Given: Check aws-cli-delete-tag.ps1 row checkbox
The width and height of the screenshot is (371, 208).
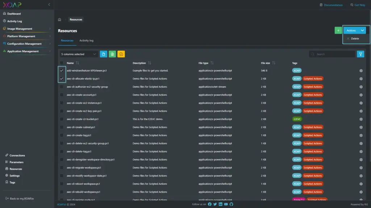Looking at the screenshot, I should (62, 151).
